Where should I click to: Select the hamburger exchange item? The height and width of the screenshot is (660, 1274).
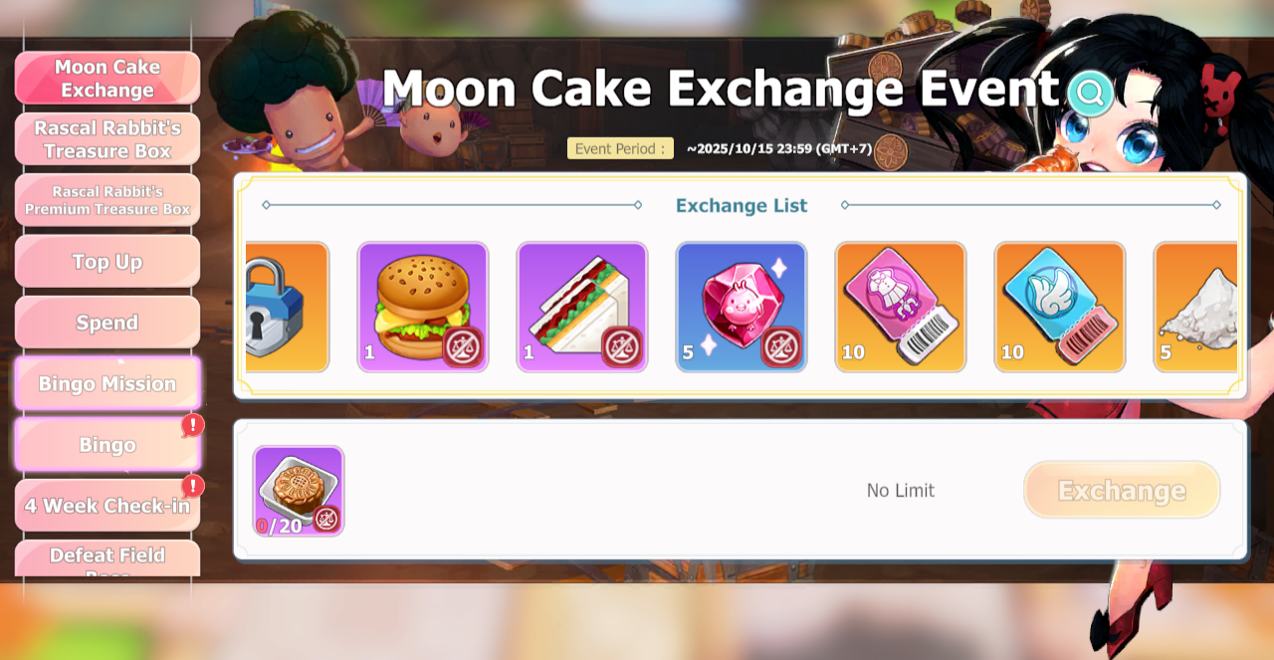423,307
